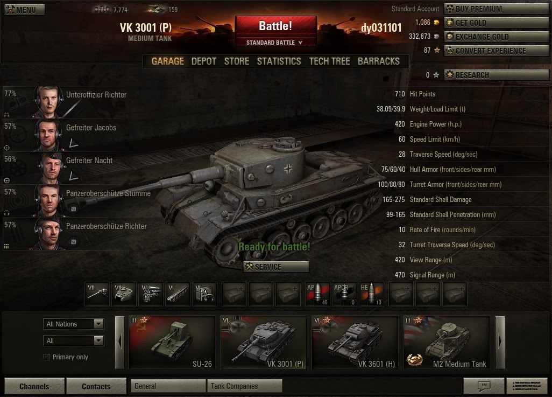This screenshot has width=552, height=397.
Task: Select the AP shell ammo slot
Action: coord(317,294)
